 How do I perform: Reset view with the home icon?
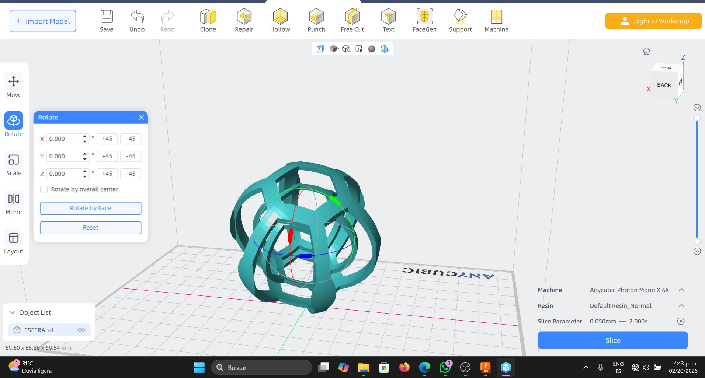pyautogui.click(x=646, y=52)
